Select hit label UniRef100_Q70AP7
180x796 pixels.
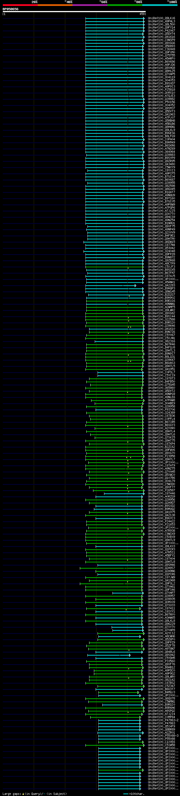[161, 593]
